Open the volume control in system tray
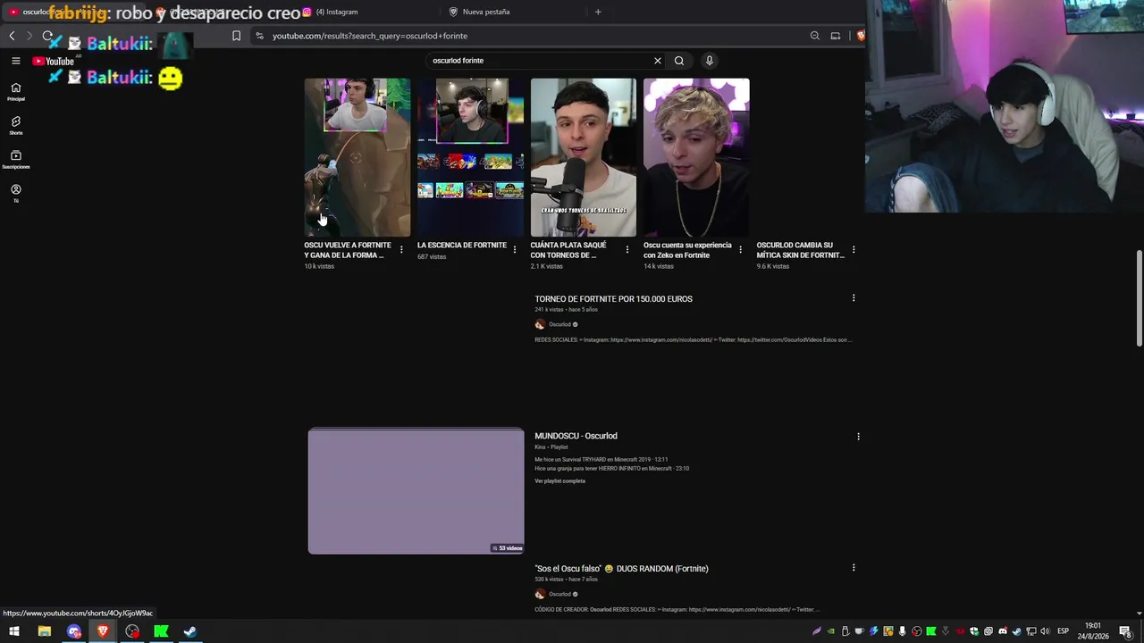 click(1045, 631)
